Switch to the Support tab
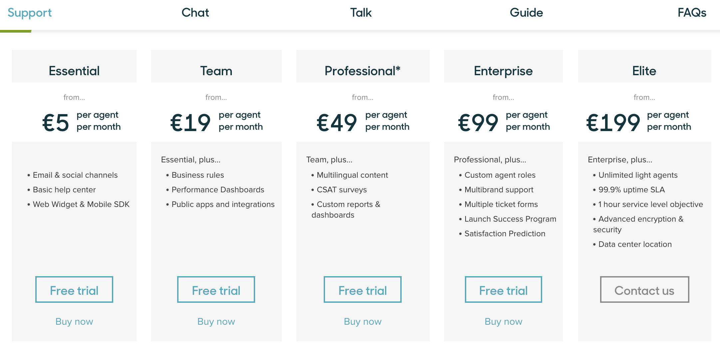720x358 pixels. [30, 13]
